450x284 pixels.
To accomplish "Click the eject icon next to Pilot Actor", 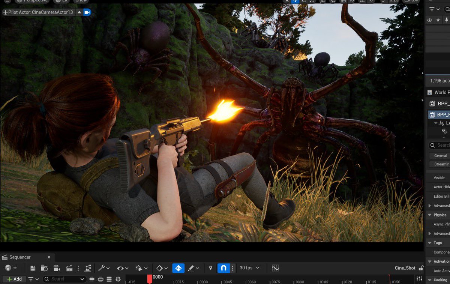I will pyautogui.click(x=79, y=12).
